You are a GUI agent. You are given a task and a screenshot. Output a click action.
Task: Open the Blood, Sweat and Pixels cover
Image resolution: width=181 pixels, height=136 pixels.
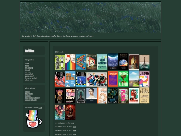tap(81, 62)
